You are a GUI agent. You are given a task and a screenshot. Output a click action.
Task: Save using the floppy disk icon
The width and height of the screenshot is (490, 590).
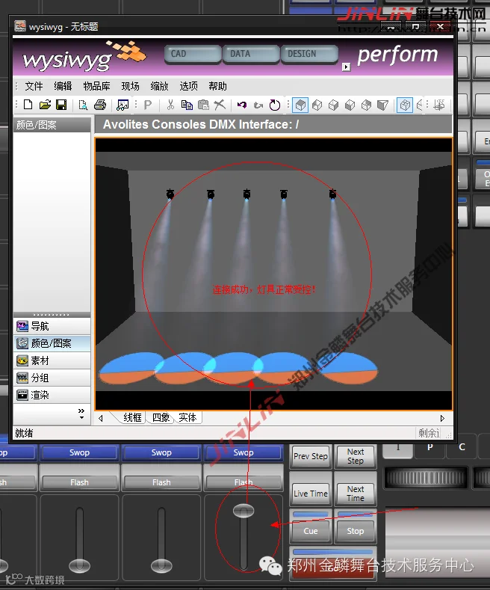pos(61,105)
